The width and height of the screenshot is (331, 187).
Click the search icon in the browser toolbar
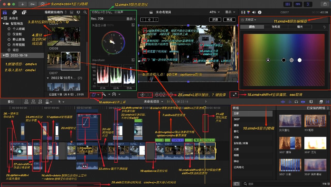[x=86, y=12]
